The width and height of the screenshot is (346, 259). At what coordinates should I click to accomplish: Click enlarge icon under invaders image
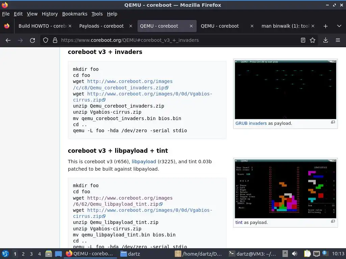click(333, 122)
